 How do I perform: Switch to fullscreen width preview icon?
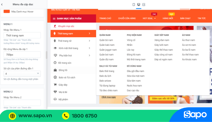[144, 5]
